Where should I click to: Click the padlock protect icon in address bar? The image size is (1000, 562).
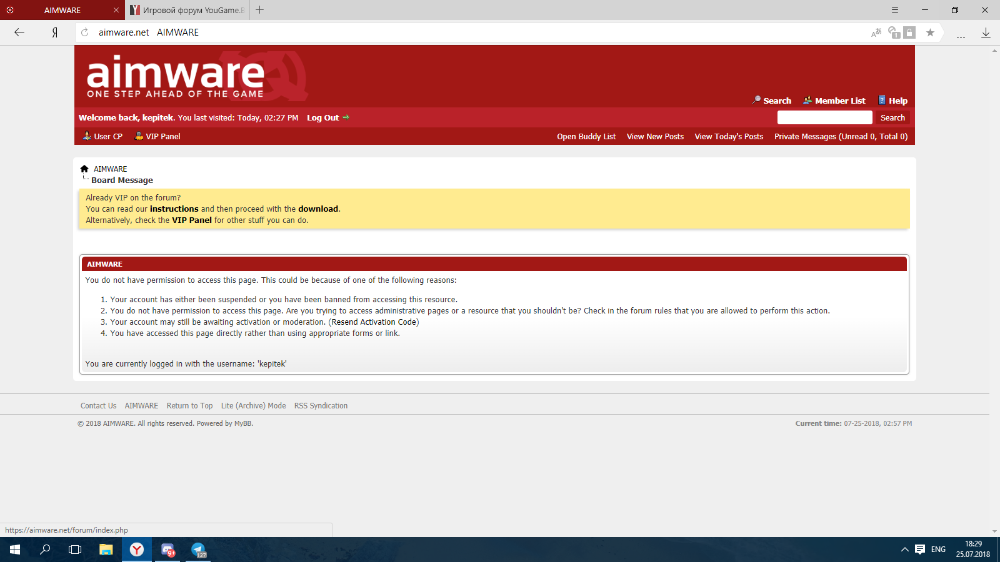point(909,32)
